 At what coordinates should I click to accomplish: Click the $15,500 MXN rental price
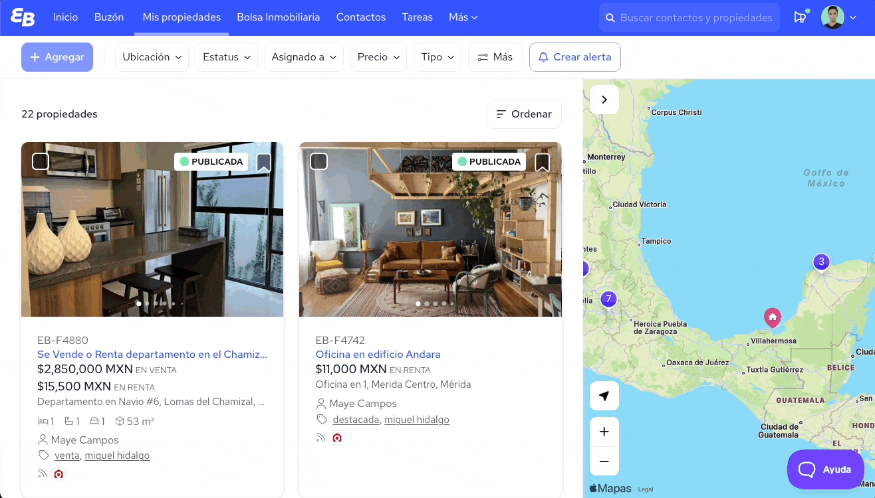coord(74,386)
